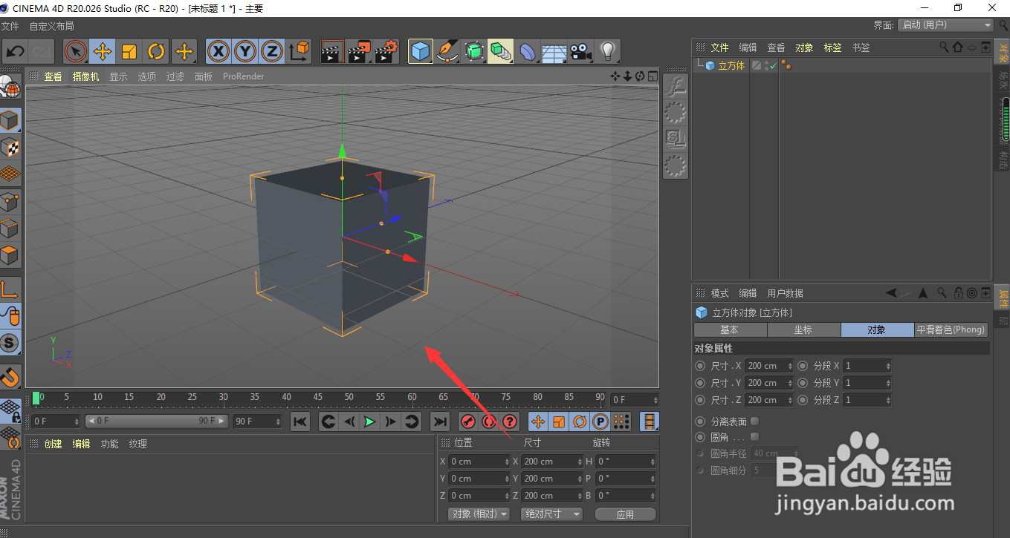Toggle 分段 Z animation radio dot
Screen dimensions: 1010x538
803,400
